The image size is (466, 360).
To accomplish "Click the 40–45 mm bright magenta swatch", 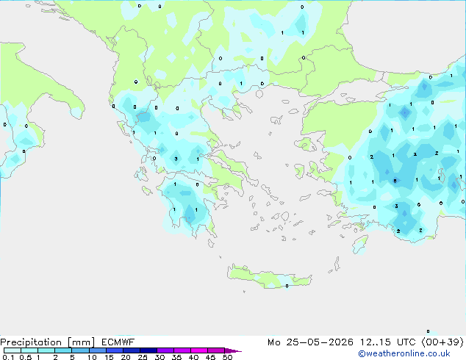I will click(x=199, y=350).
